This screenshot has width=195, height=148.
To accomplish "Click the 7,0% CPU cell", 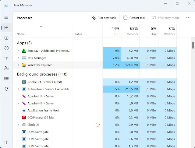I will [x=112, y=58].
